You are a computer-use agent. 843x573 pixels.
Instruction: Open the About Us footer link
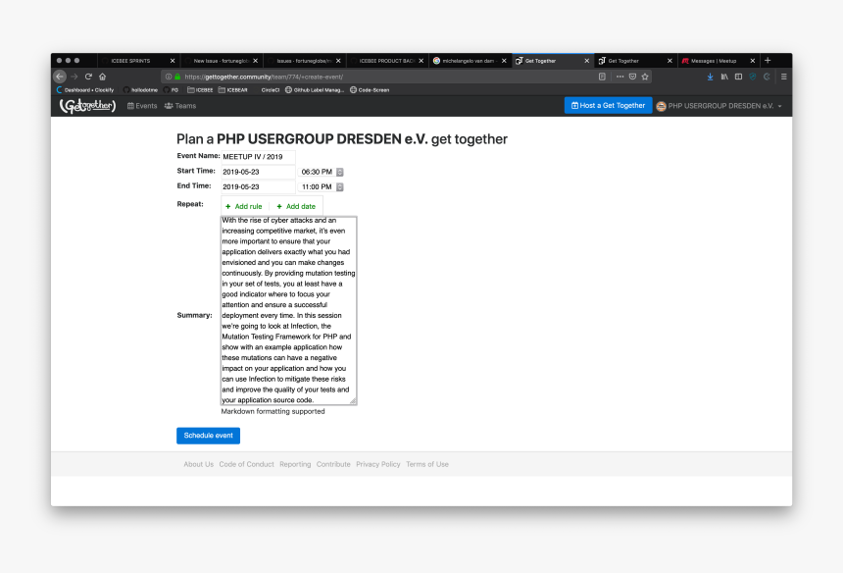coord(198,464)
